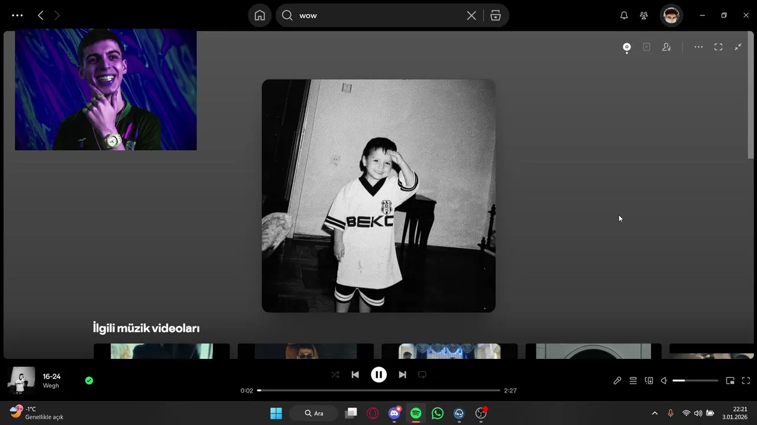Open the mini player

coord(730,381)
